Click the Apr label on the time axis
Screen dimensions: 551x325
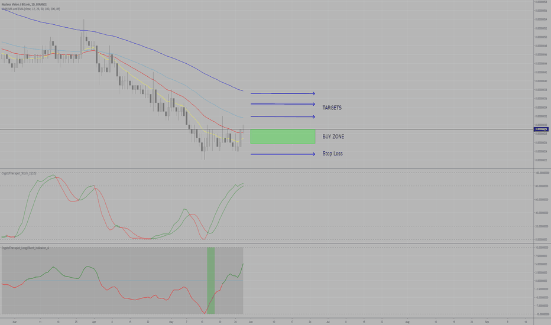[94, 321]
